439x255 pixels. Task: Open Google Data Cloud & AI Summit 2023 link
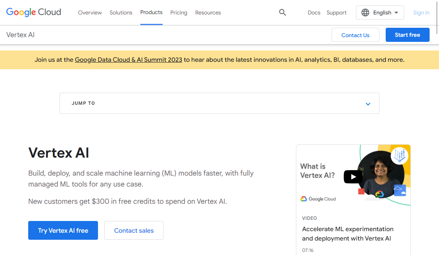129,60
